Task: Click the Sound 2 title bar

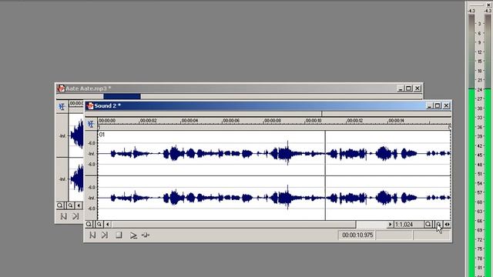Action: 268,106
